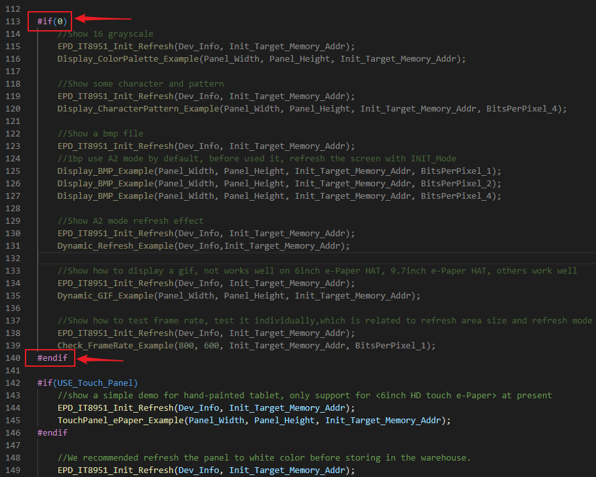Screen dimensions: 596x477
Task: Click the Check_FrameRate_Example call on line 139
Action: coord(247,345)
